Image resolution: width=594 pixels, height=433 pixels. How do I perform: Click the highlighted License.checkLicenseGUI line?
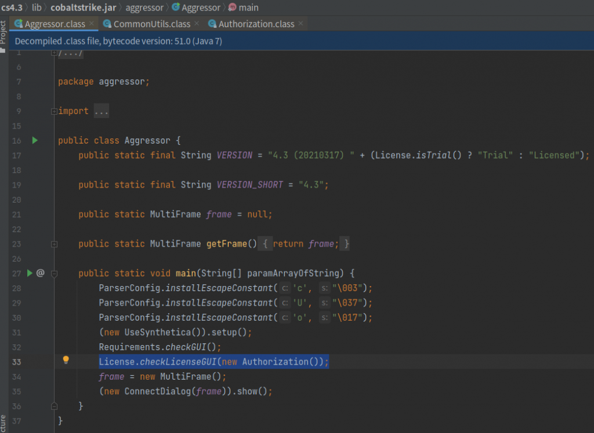[x=213, y=362]
